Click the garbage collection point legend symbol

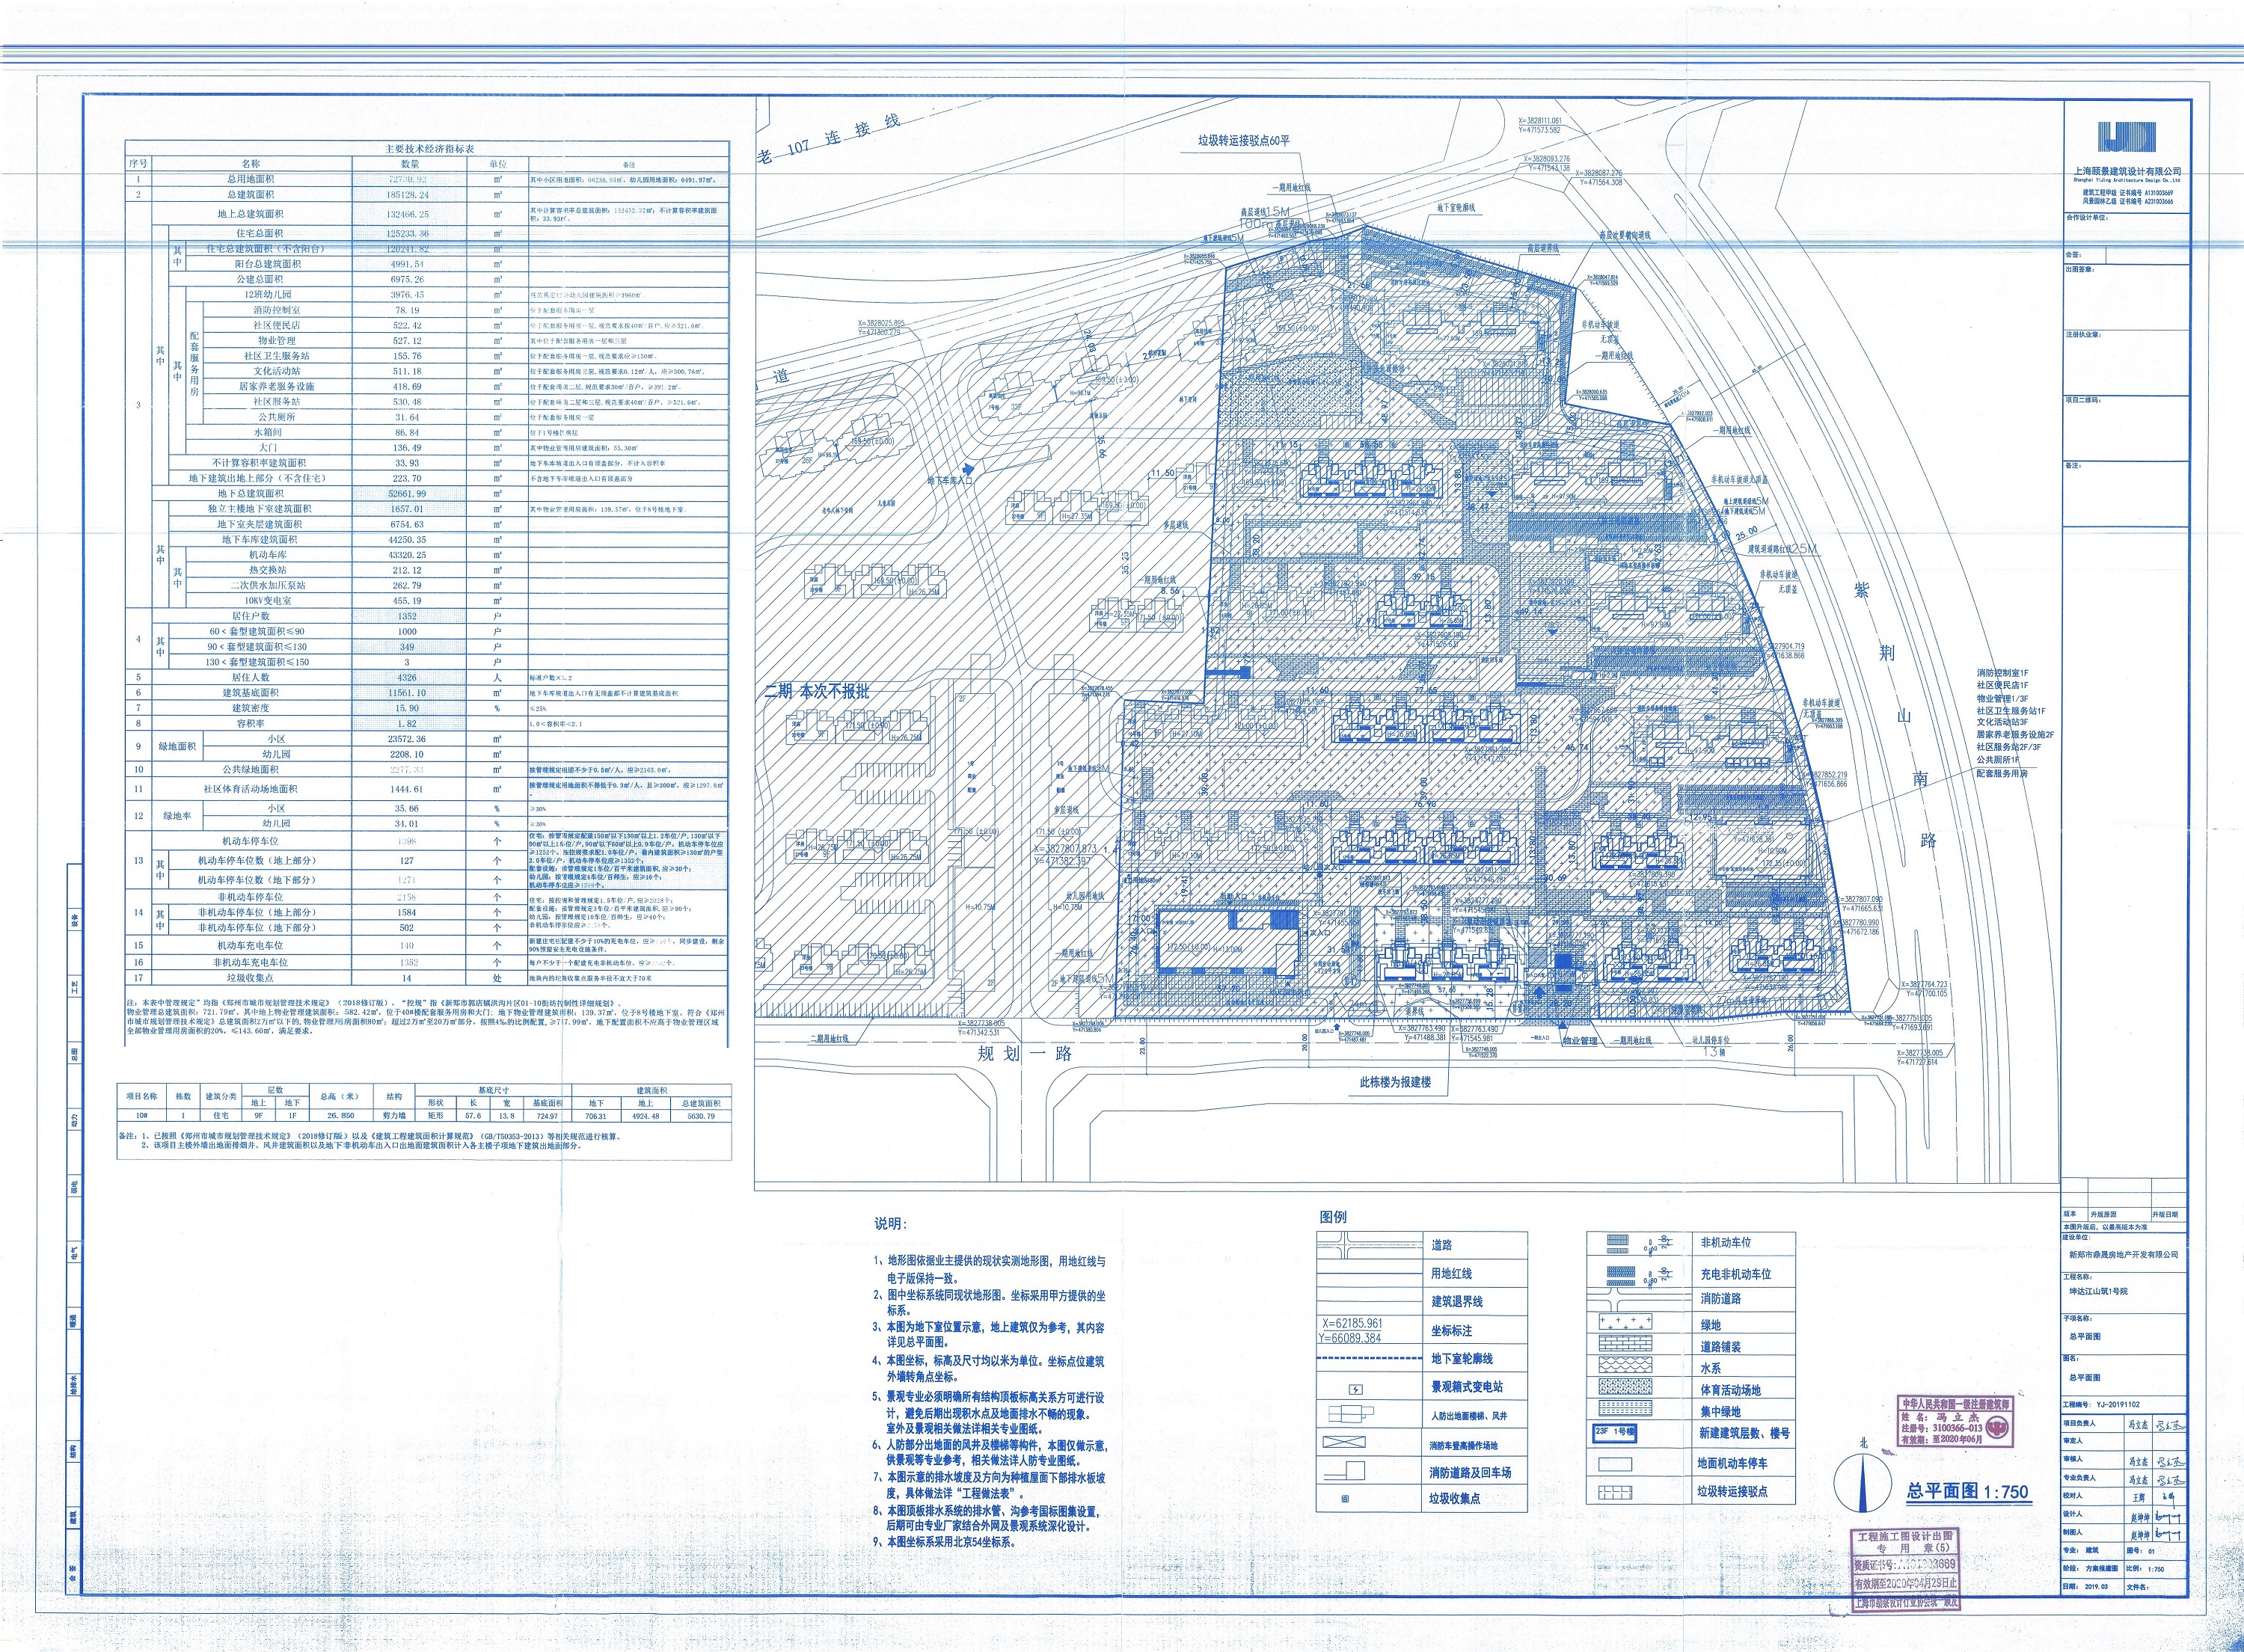(1345, 1499)
